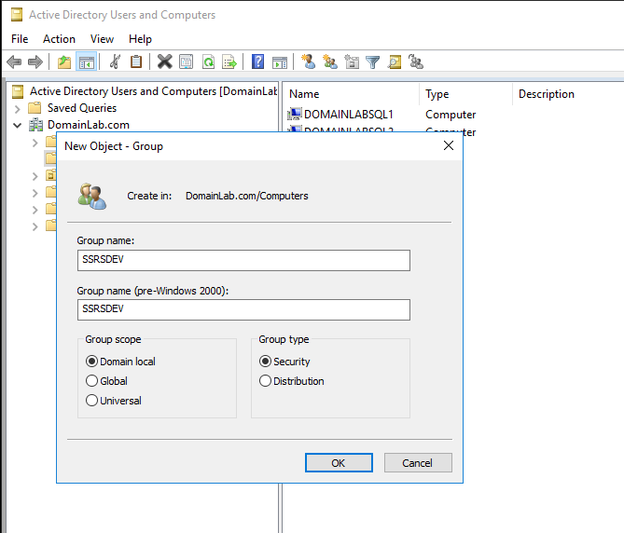Cancel the New Object - Group dialog
The image size is (624, 533).
[x=418, y=463]
